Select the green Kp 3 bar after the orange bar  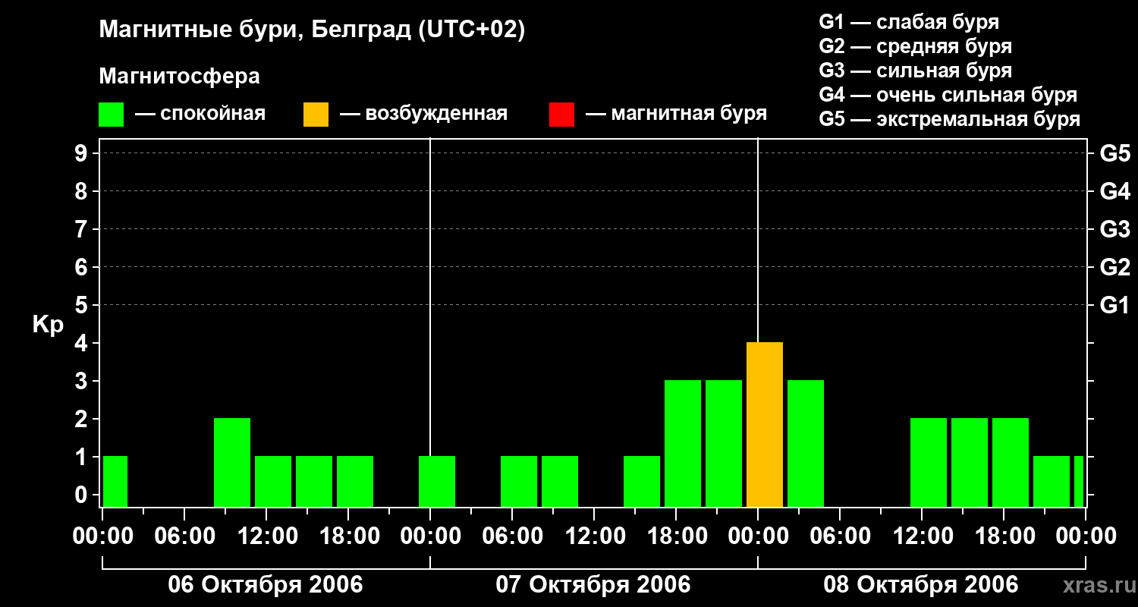tap(806, 444)
